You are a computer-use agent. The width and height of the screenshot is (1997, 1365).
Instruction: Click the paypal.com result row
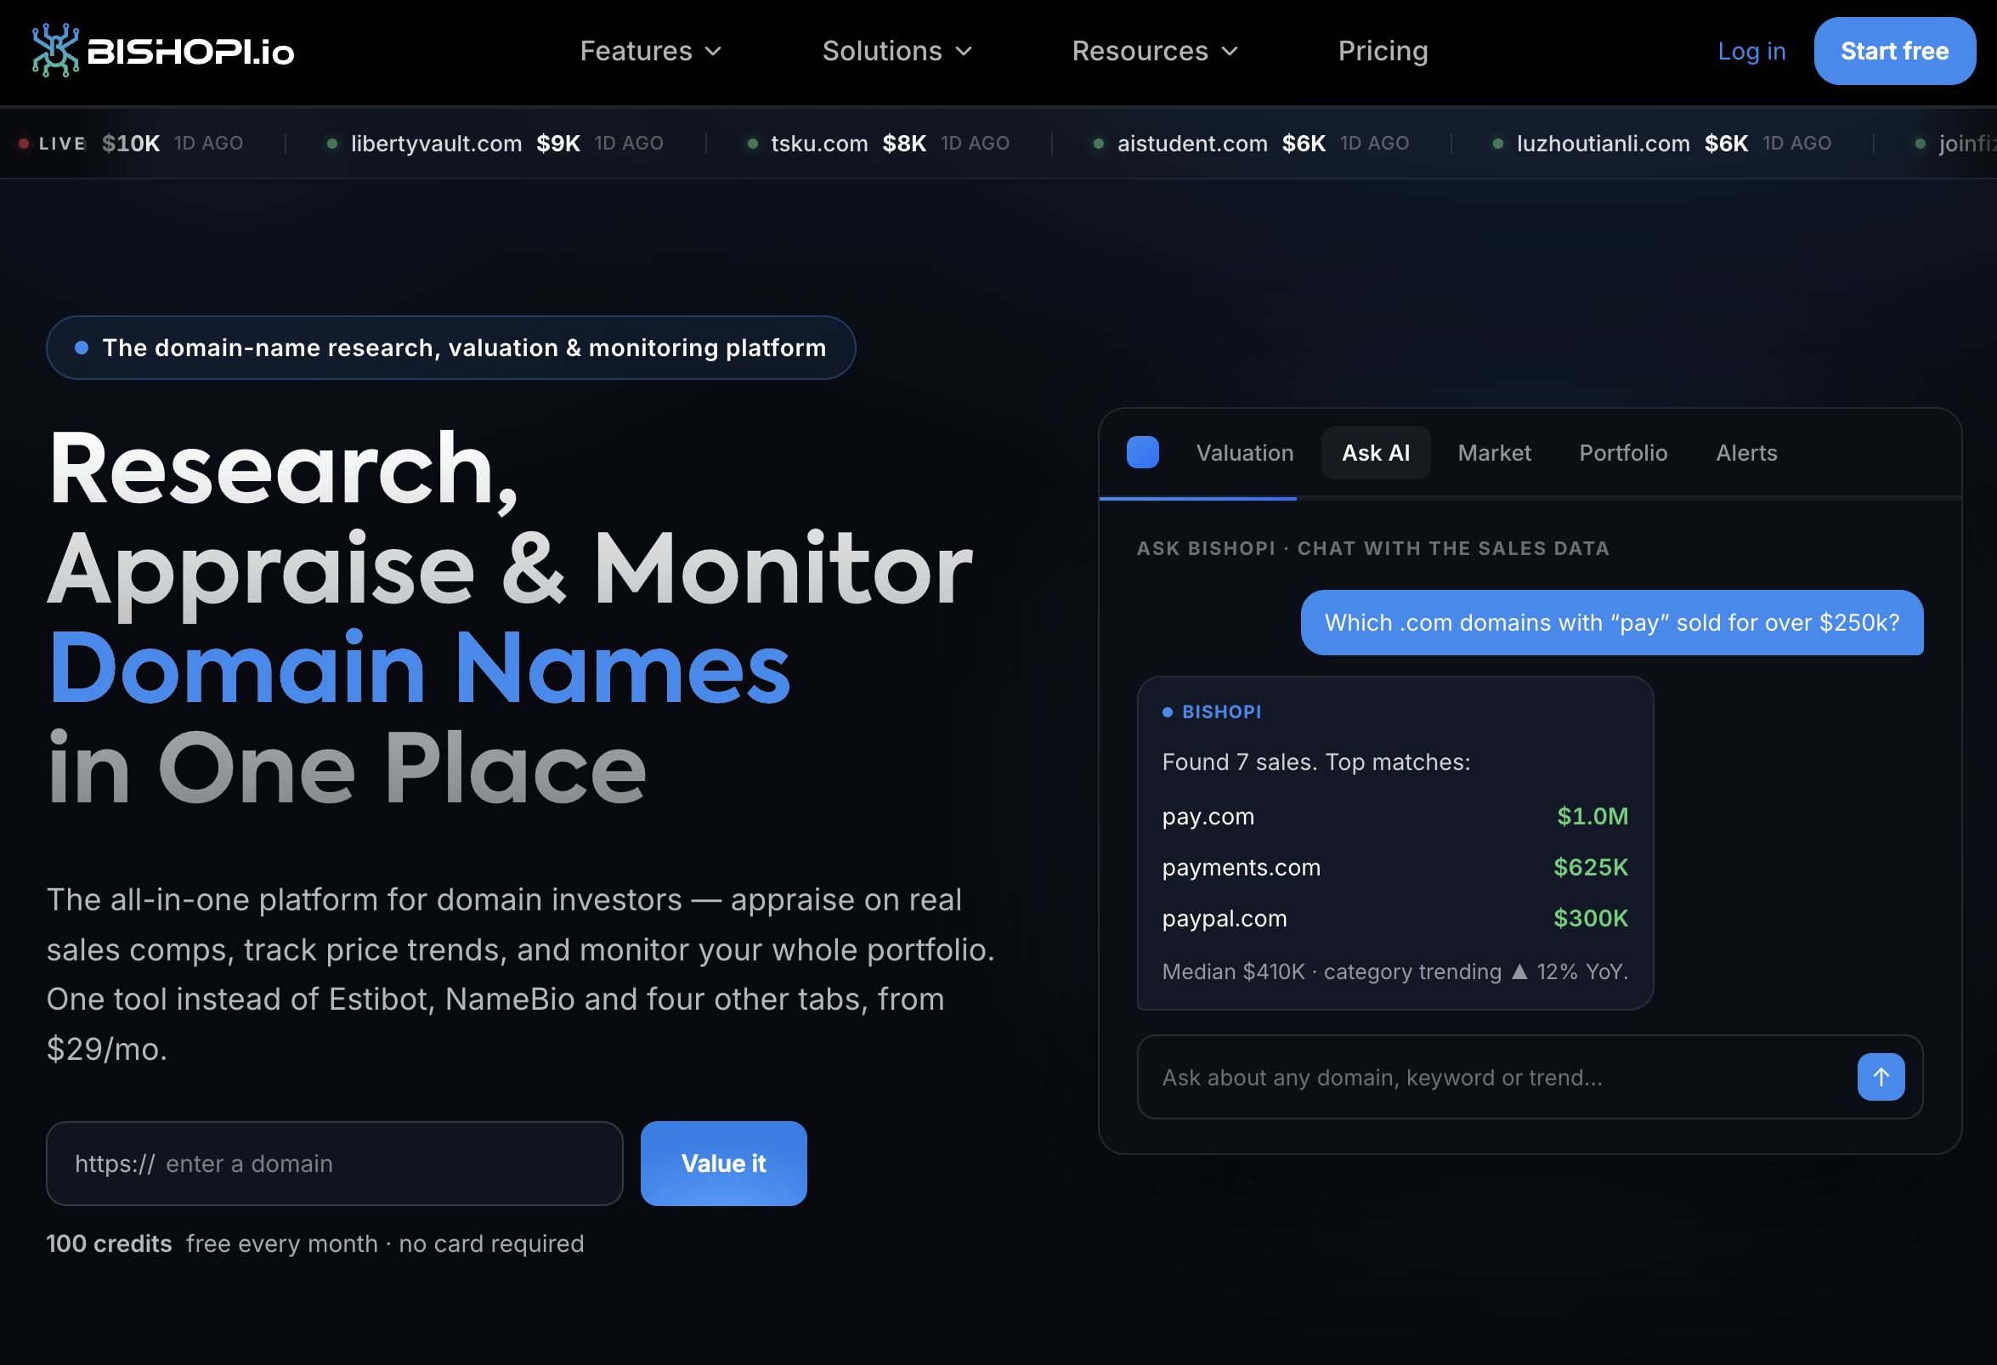[x=1395, y=917]
